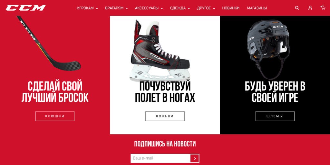Image resolution: width=330 pixels, height=165 pixels.
Task: Open the user account icon
Action: pos(310,8)
